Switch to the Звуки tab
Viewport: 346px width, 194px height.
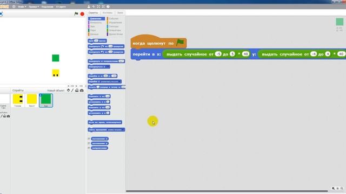click(120, 13)
